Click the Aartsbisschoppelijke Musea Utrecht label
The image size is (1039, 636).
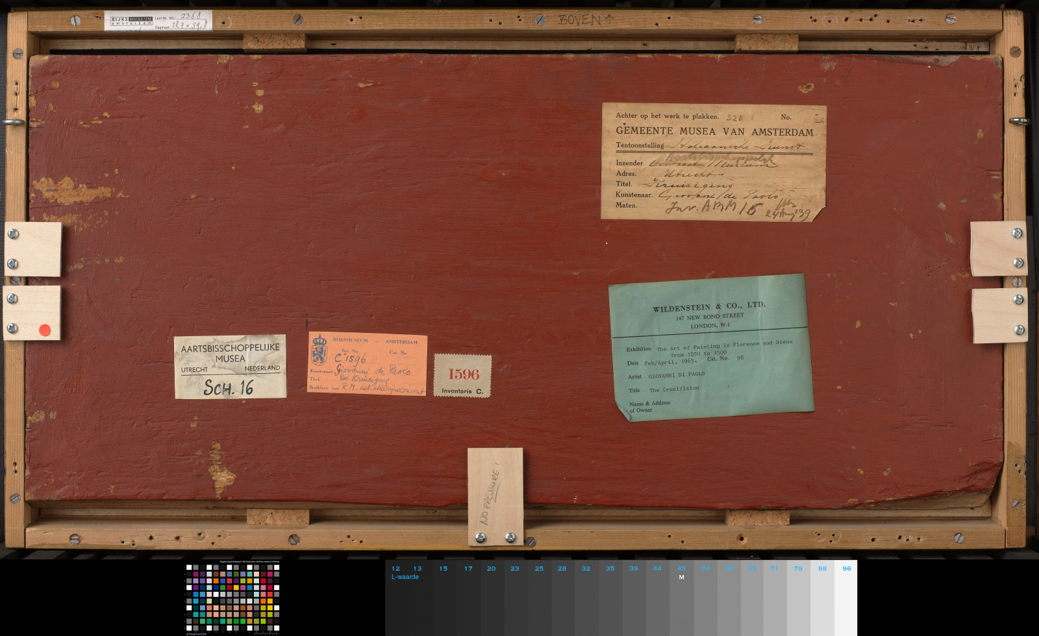pyautogui.click(x=230, y=367)
